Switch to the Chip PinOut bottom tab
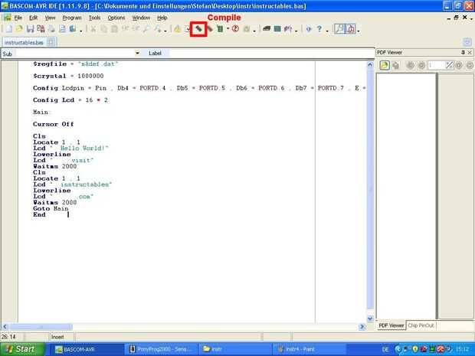The width and height of the screenshot is (475, 356). [421, 325]
